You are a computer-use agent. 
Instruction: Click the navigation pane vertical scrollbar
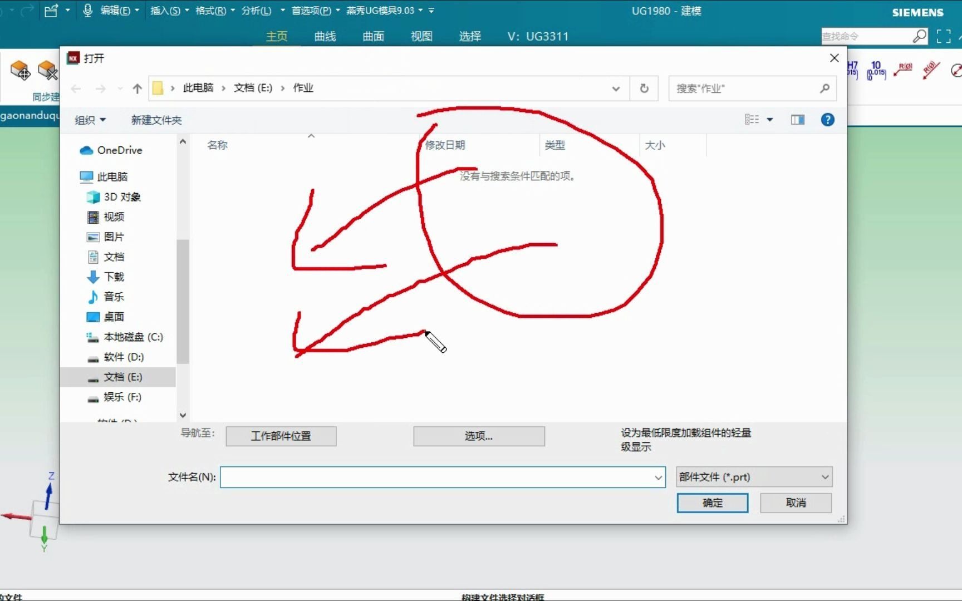183,300
